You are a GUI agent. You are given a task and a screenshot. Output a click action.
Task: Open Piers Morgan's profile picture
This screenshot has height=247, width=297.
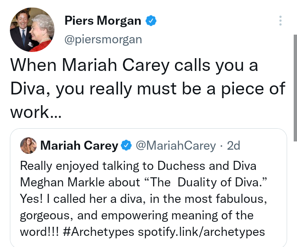coord(32,30)
